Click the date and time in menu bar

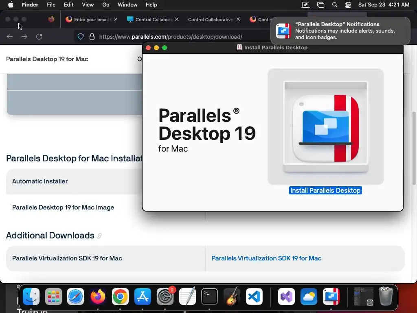(384, 5)
